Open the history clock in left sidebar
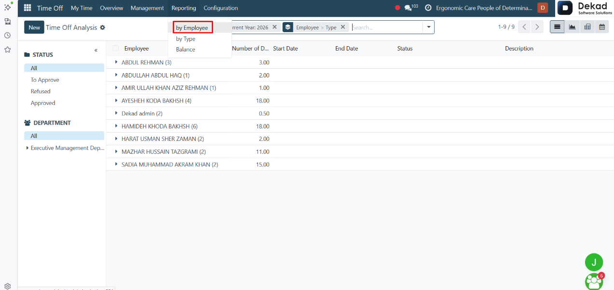Viewport: 614px width, 290px height. click(8, 35)
